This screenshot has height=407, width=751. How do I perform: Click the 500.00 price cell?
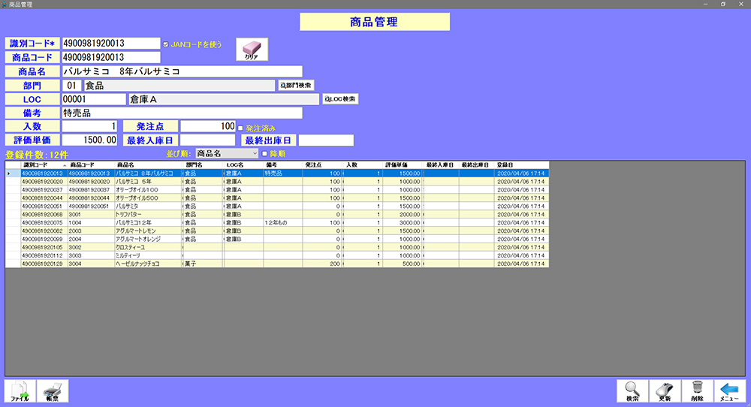coord(403,264)
